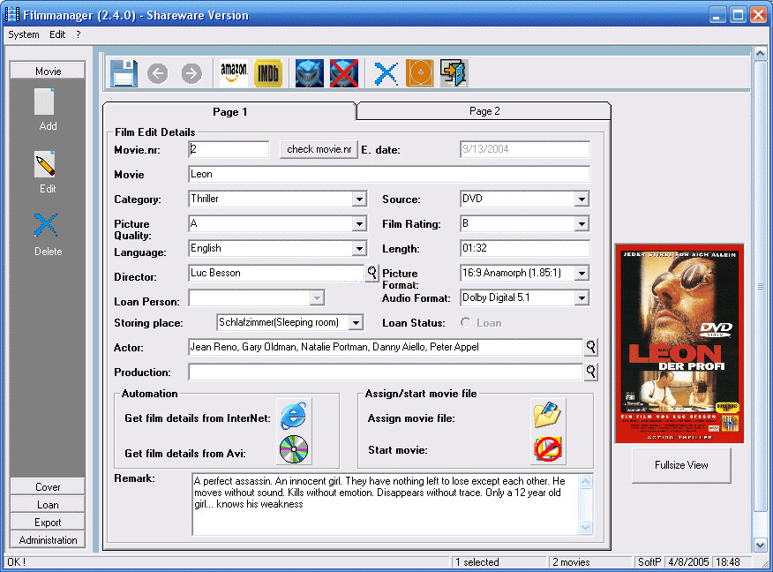773x572 pixels.
Task: Select the Movie sidebar section
Action: [x=48, y=71]
